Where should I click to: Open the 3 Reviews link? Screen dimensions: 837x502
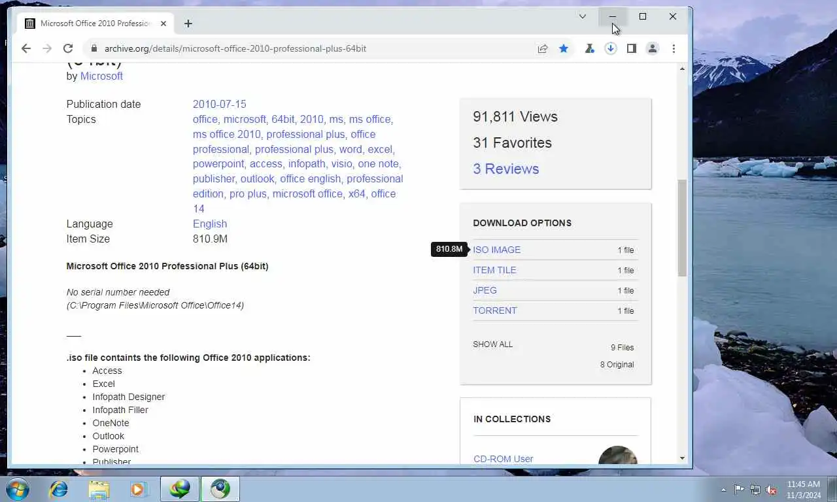(x=506, y=169)
